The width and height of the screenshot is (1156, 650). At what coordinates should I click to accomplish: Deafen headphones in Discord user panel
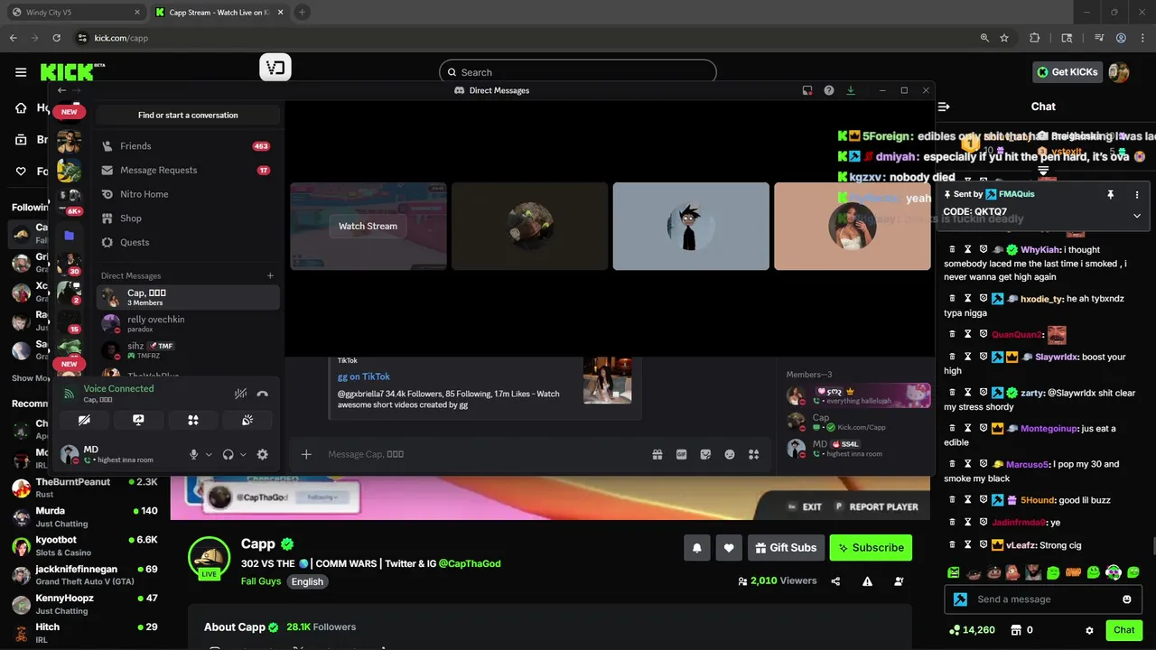point(228,455)
